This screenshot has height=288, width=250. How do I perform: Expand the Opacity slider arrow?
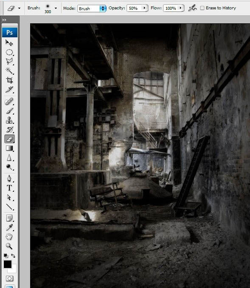[144, 8]
